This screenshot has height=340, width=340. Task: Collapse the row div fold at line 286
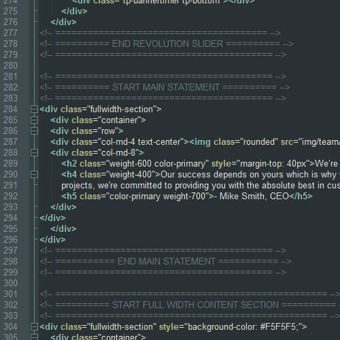[34, 131]
